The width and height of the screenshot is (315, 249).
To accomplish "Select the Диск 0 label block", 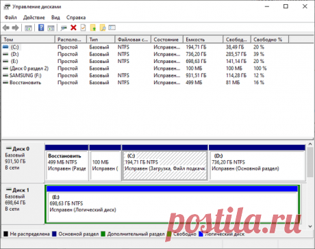I will click(23, 162).
